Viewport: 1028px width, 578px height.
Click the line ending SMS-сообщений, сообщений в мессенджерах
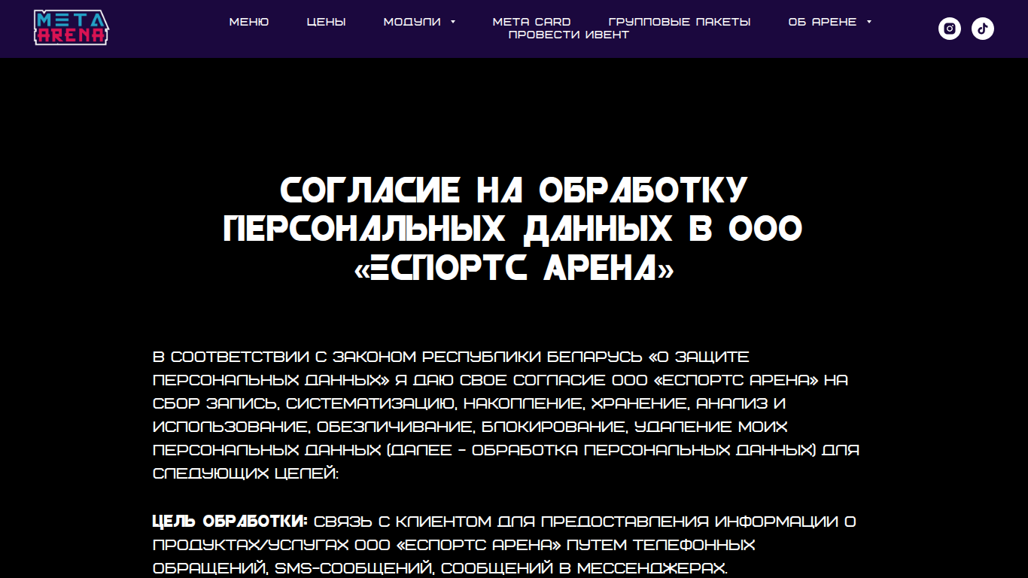441,568
